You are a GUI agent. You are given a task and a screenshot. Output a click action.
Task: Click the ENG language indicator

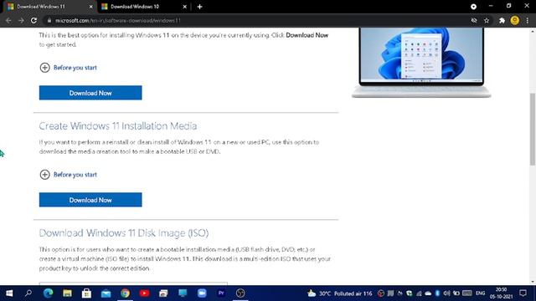tap(480, 293)
